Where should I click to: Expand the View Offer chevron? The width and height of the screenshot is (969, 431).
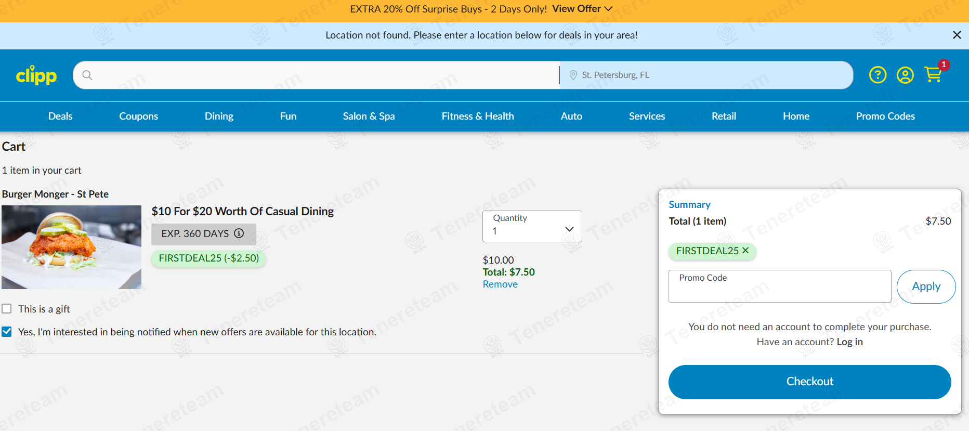click(x=608, y=9)
